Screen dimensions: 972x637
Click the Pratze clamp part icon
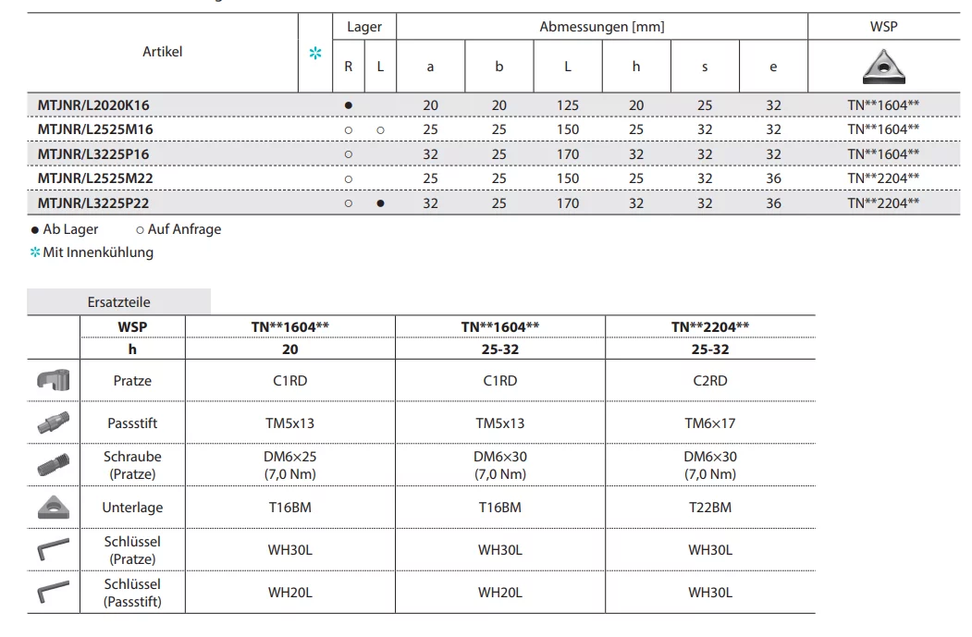click(x=53, y=380)
